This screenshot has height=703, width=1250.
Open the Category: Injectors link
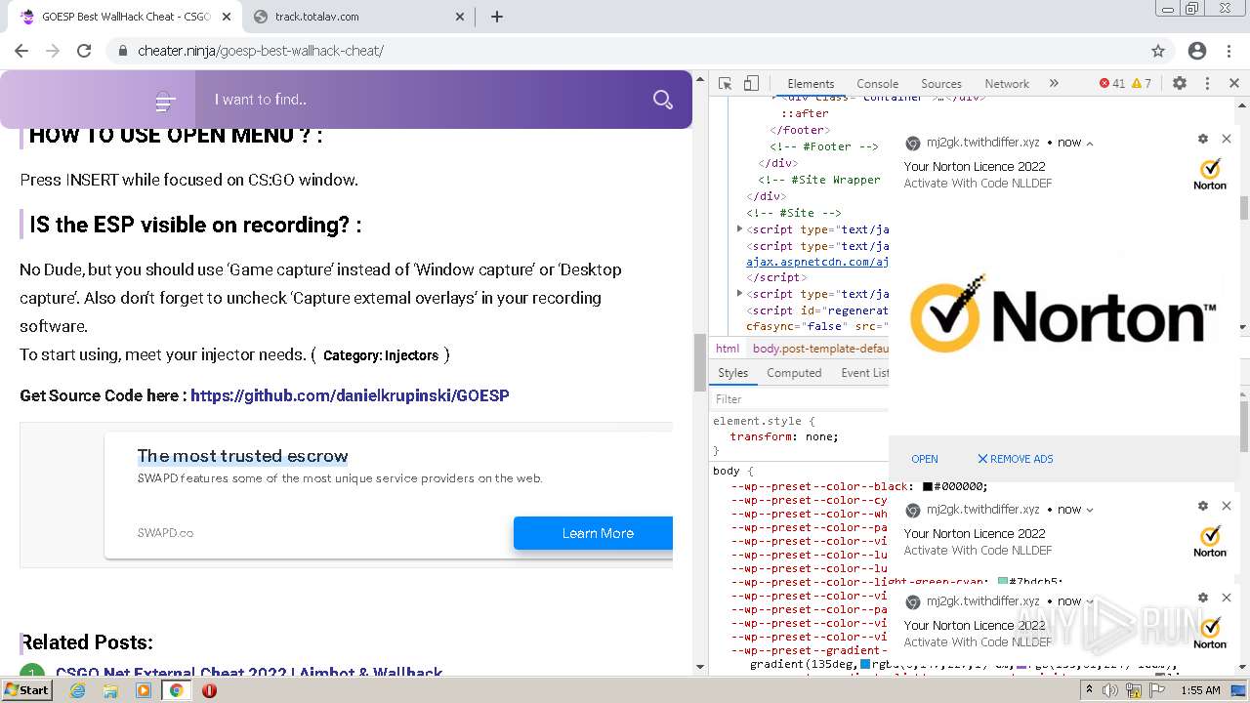tap(381, 355)
